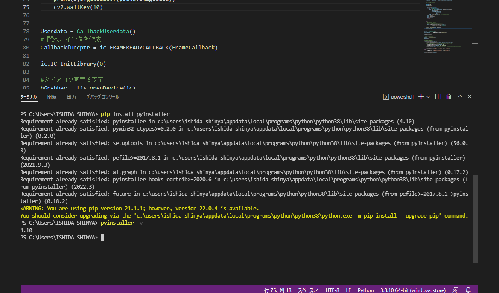Add a new terminal with plus icon
This screenshot has height=293, width=499.
click(421, 97)
